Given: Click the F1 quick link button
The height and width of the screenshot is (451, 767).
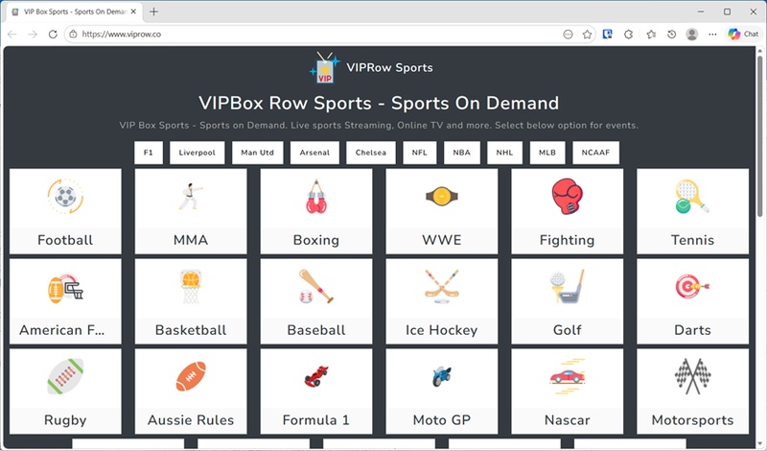Looking at the screenshot, I should pyautogui.click(x=149, y=153).
